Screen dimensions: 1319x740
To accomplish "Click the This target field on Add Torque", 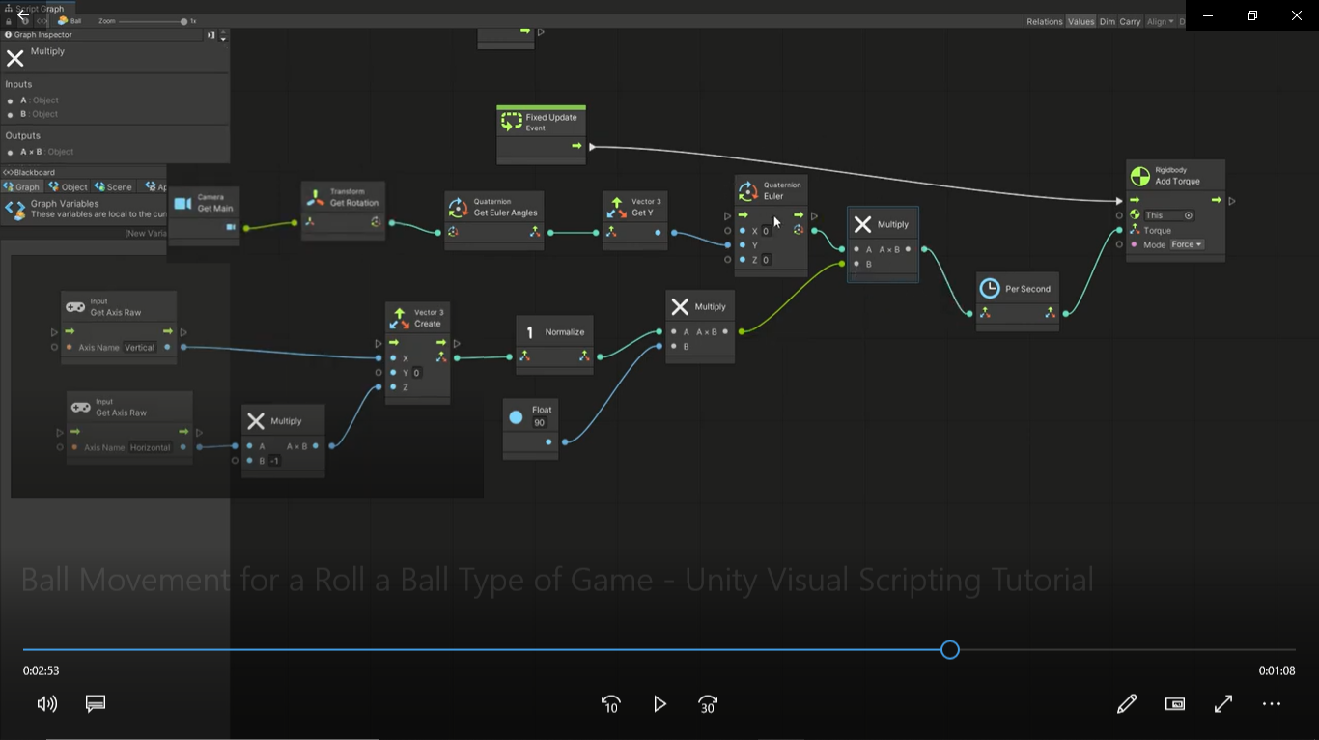I will click(x=1169, y=215).
